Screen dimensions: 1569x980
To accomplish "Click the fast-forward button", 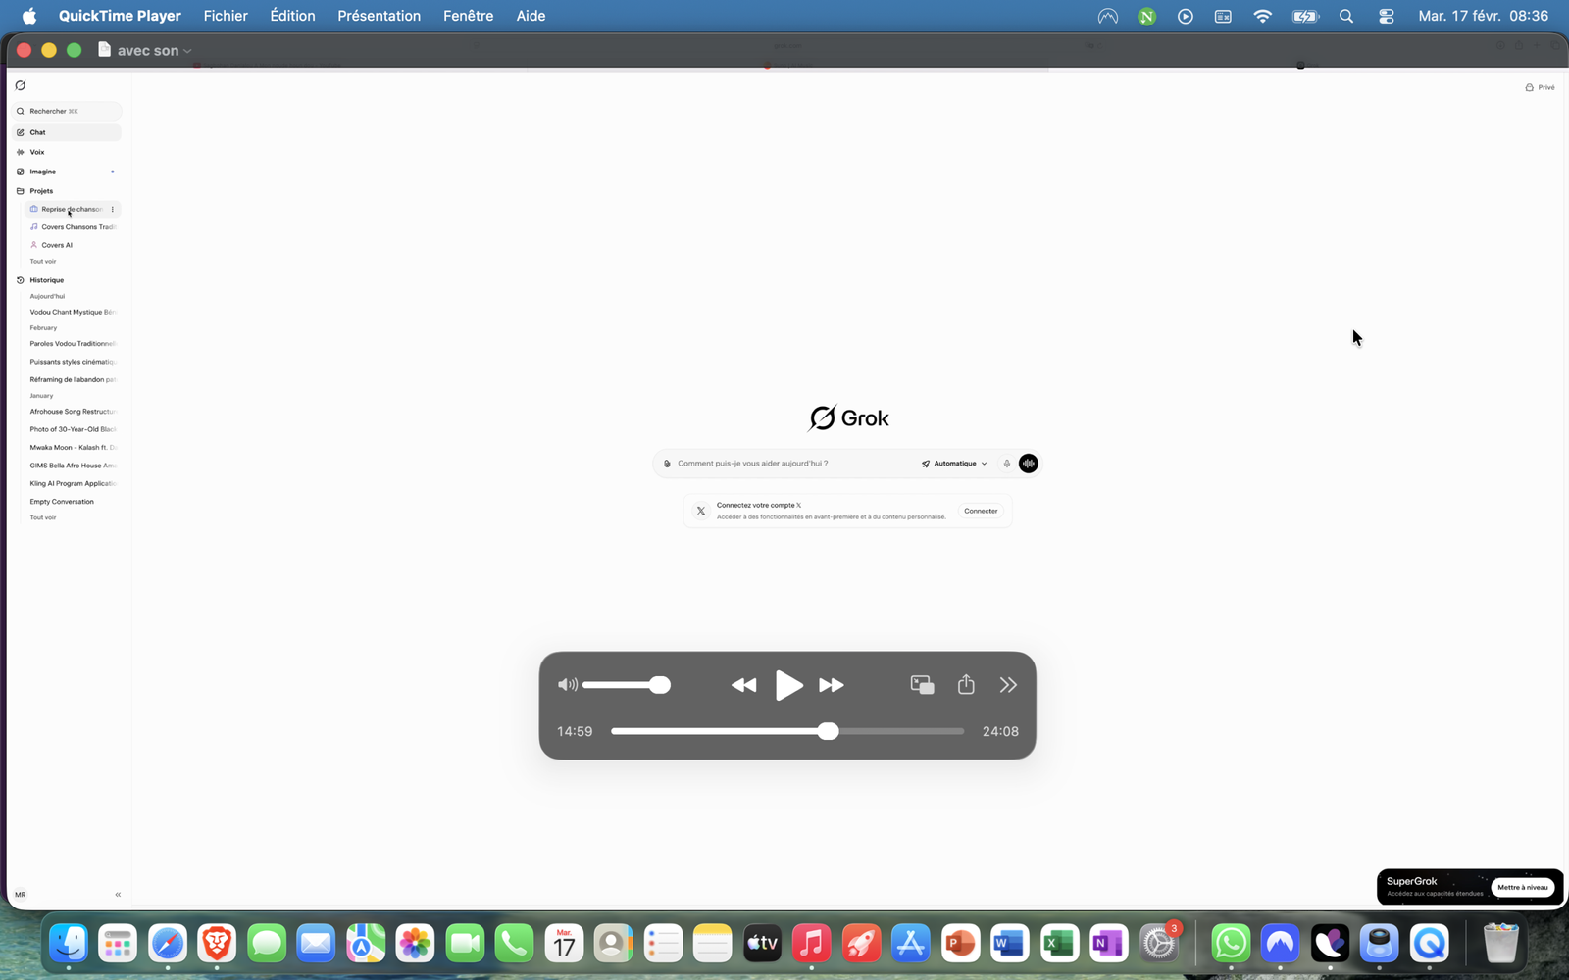I will [832, 685].
